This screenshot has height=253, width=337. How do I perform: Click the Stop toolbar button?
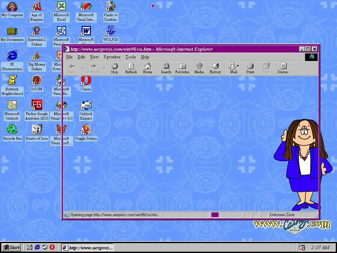(114, 69)
